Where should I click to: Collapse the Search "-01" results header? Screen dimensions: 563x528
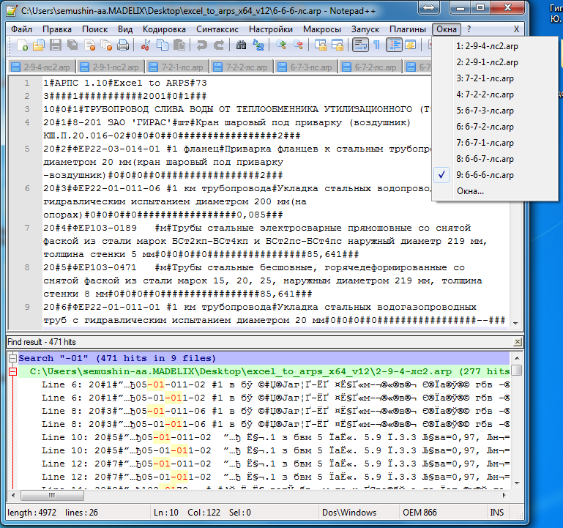(x=12, y=359)
